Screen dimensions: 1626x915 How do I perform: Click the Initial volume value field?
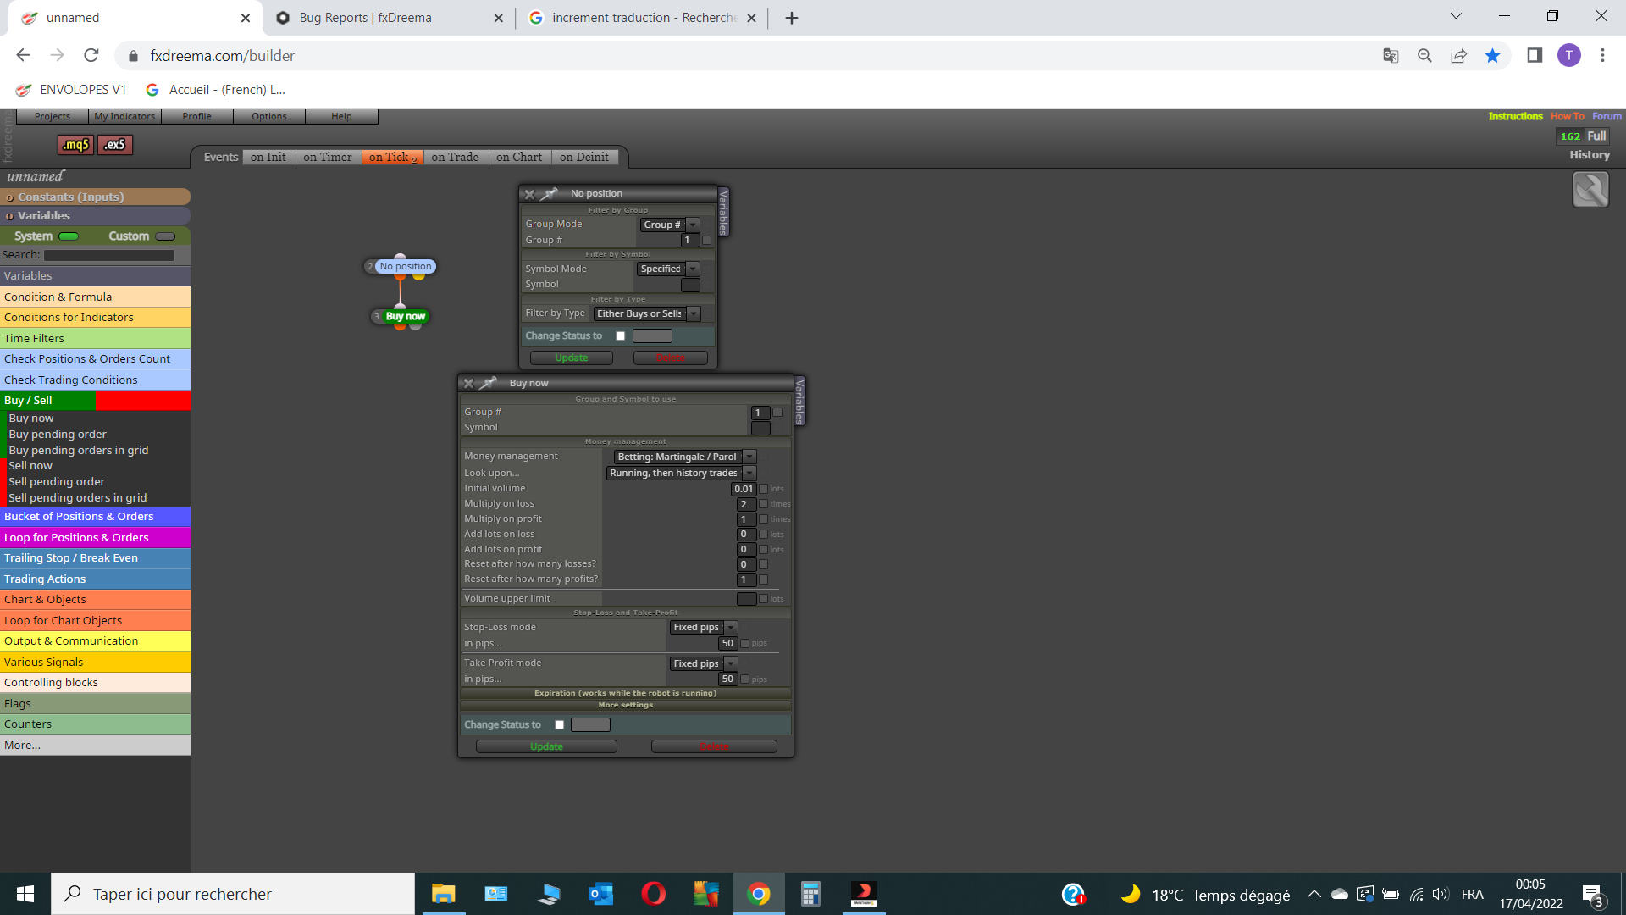[744, 489]
